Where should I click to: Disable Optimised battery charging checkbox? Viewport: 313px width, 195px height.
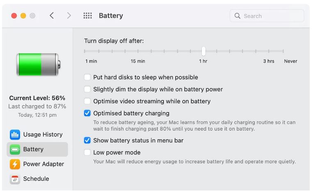coord(87,113)
